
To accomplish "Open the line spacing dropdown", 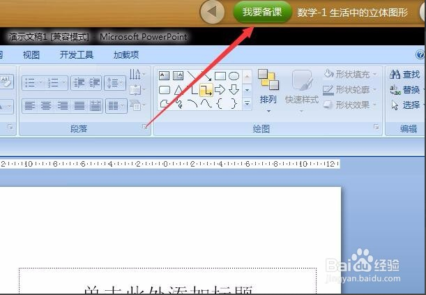I will (115, 82).
